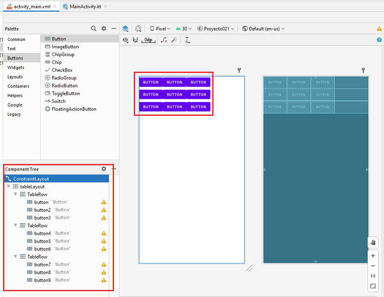The width and height of the screenshot is (384, 297).
Task: Toggle view options eye icon
Action: point(125,40)
